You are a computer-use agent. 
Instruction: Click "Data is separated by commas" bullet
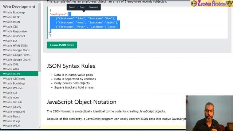tap(75, 79)
